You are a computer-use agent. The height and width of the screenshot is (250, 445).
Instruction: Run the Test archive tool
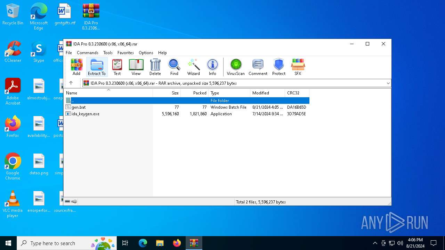117,67
